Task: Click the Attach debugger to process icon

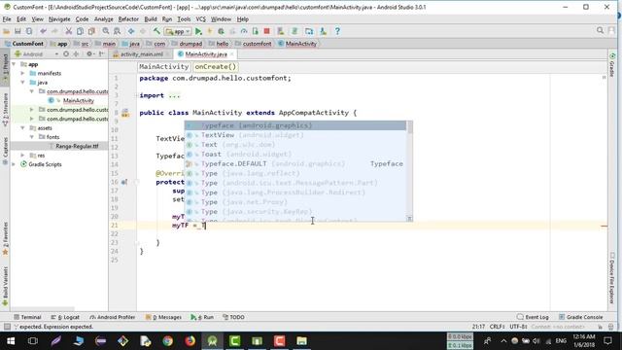Action: [x=255, y=31]
